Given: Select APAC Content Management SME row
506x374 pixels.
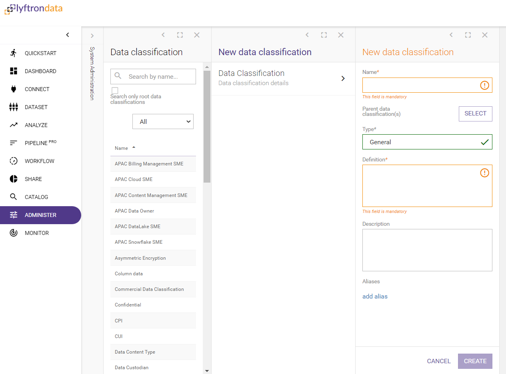Looking at the screenshot, I should point(153,195).
